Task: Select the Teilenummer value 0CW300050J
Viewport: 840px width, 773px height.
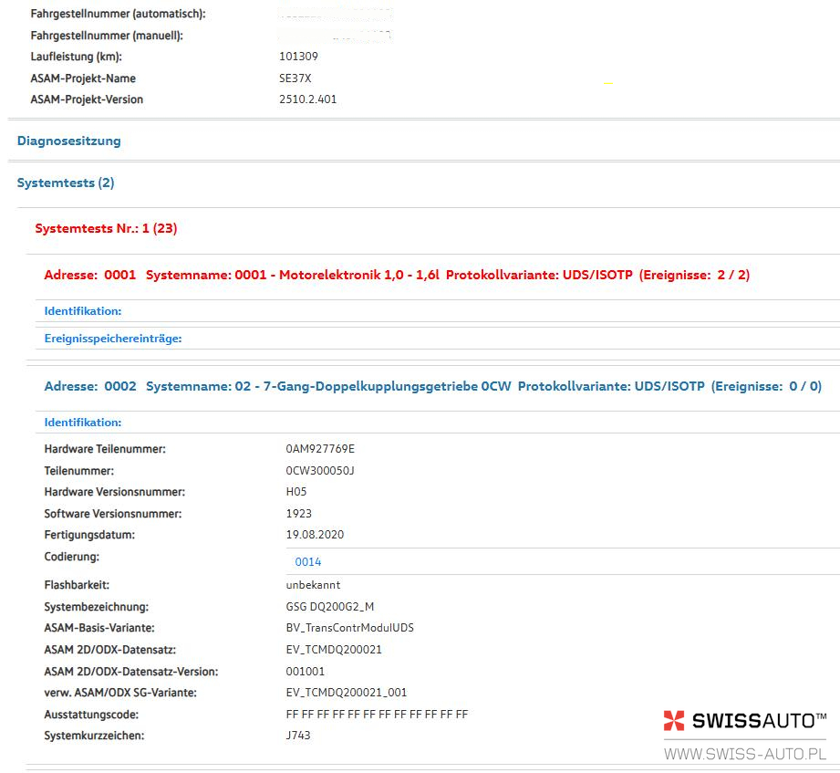Action: point(319,471)
